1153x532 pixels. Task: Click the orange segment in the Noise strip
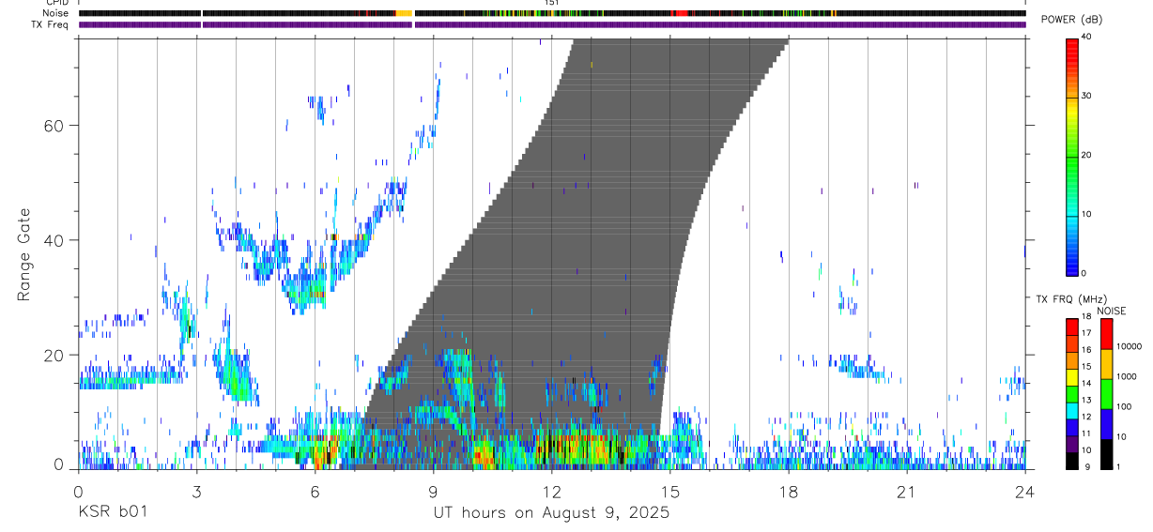(x=405, y=13)
